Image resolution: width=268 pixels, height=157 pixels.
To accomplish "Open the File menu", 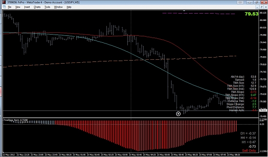I will pyautogui.click(x=9, y=7).
